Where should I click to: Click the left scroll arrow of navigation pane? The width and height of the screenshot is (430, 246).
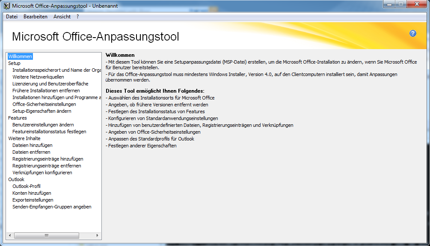pyautogui.click(x=10, y=235)
